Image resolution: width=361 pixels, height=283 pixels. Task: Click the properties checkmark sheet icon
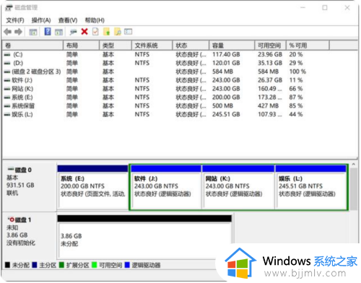tap(95, 32)
